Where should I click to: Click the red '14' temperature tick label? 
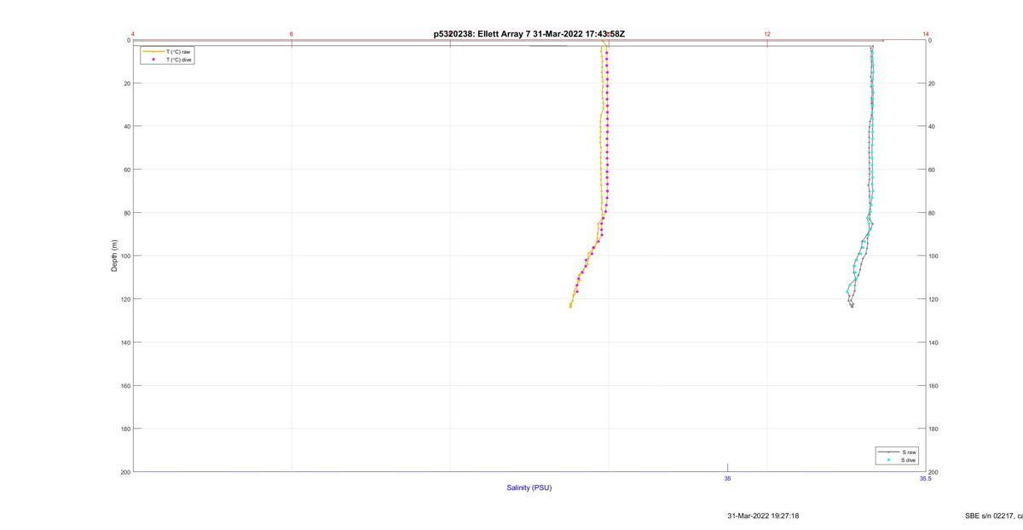[x=926, y=34]
